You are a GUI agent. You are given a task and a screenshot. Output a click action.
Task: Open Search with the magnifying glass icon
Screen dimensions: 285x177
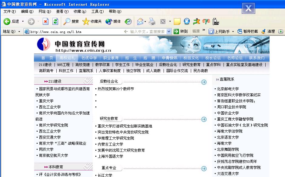67,21
